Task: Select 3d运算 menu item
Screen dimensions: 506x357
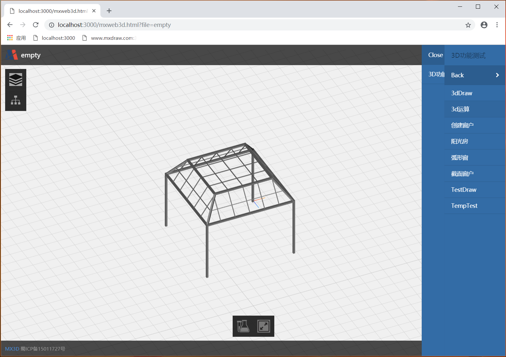Action: click(475, 109)
